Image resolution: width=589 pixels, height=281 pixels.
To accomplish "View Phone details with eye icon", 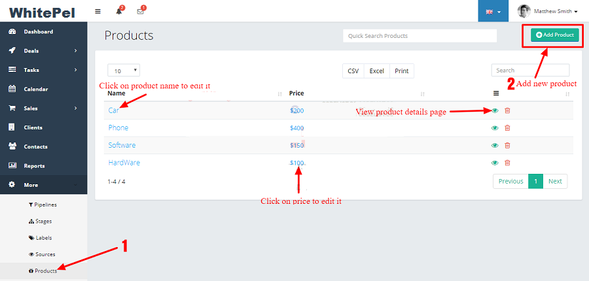I will (495, 128).
